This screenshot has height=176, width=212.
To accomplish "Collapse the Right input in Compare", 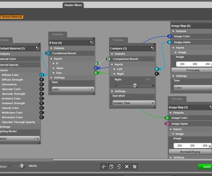I will click(x=114, y=74).
